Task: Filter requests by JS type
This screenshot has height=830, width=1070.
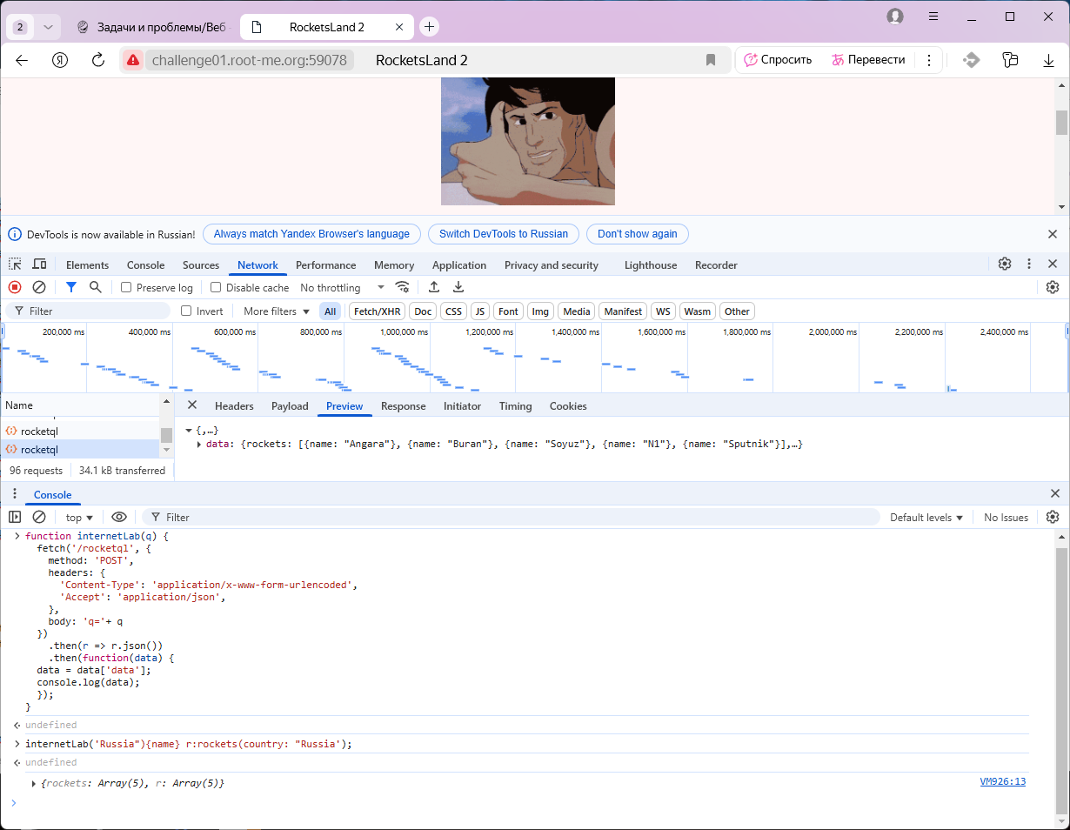Action: [x=480, y=311]
